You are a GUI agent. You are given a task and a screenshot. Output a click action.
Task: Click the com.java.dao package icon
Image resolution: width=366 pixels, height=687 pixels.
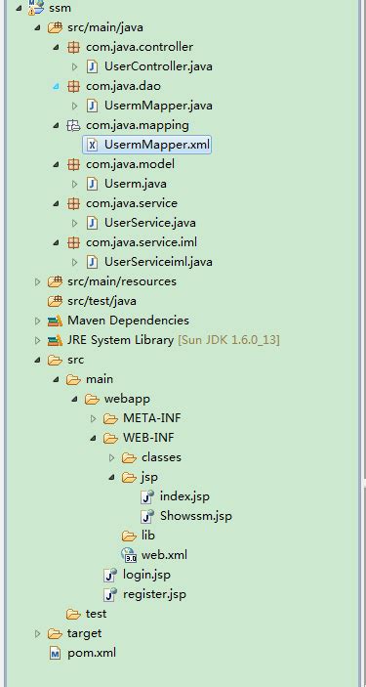coord(73,86)
